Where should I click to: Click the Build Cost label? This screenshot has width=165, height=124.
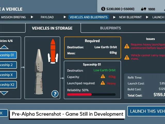point(134,89)
